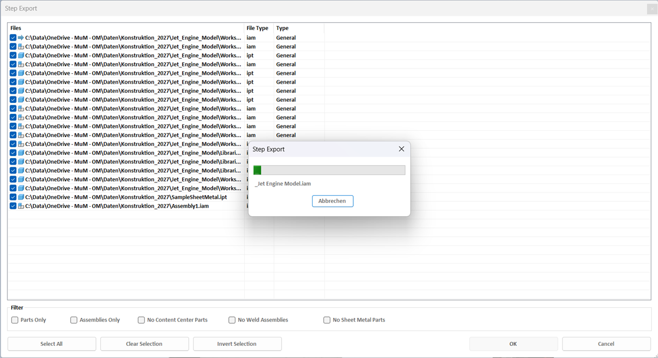
Task: Select the SampleSheetMetal.ipt file path
Action: tap(126, 197)
